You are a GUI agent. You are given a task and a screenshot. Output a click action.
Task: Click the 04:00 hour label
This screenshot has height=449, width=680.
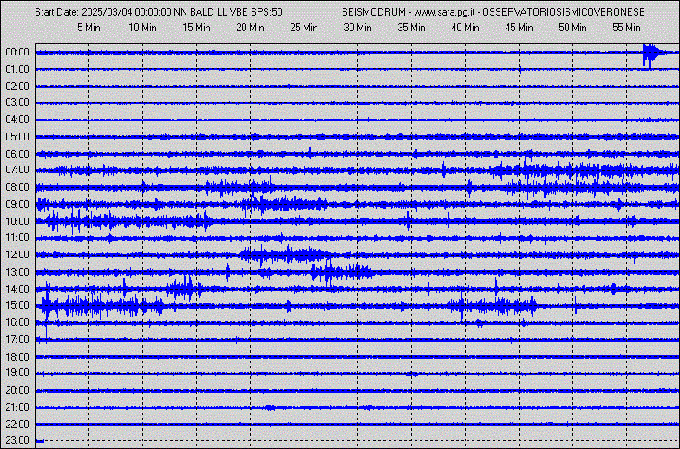click(x=17, y=120)
